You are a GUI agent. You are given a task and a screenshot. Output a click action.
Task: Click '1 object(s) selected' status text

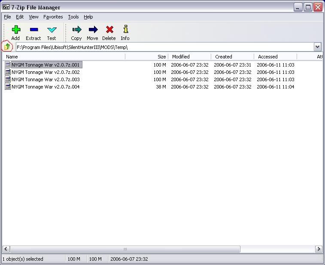point(23,259)
